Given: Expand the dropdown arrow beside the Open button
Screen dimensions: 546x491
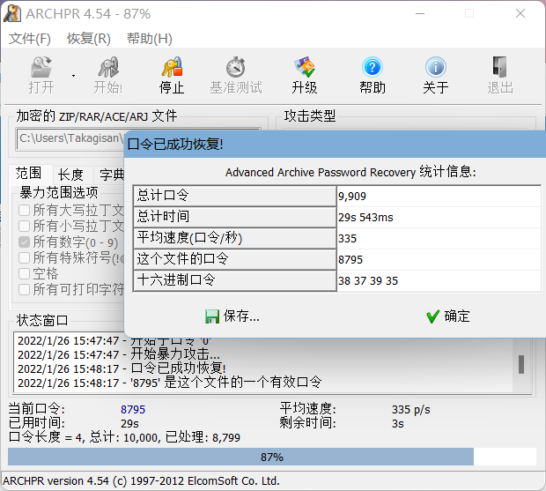Looking at the screenshot, I should 73,76.
